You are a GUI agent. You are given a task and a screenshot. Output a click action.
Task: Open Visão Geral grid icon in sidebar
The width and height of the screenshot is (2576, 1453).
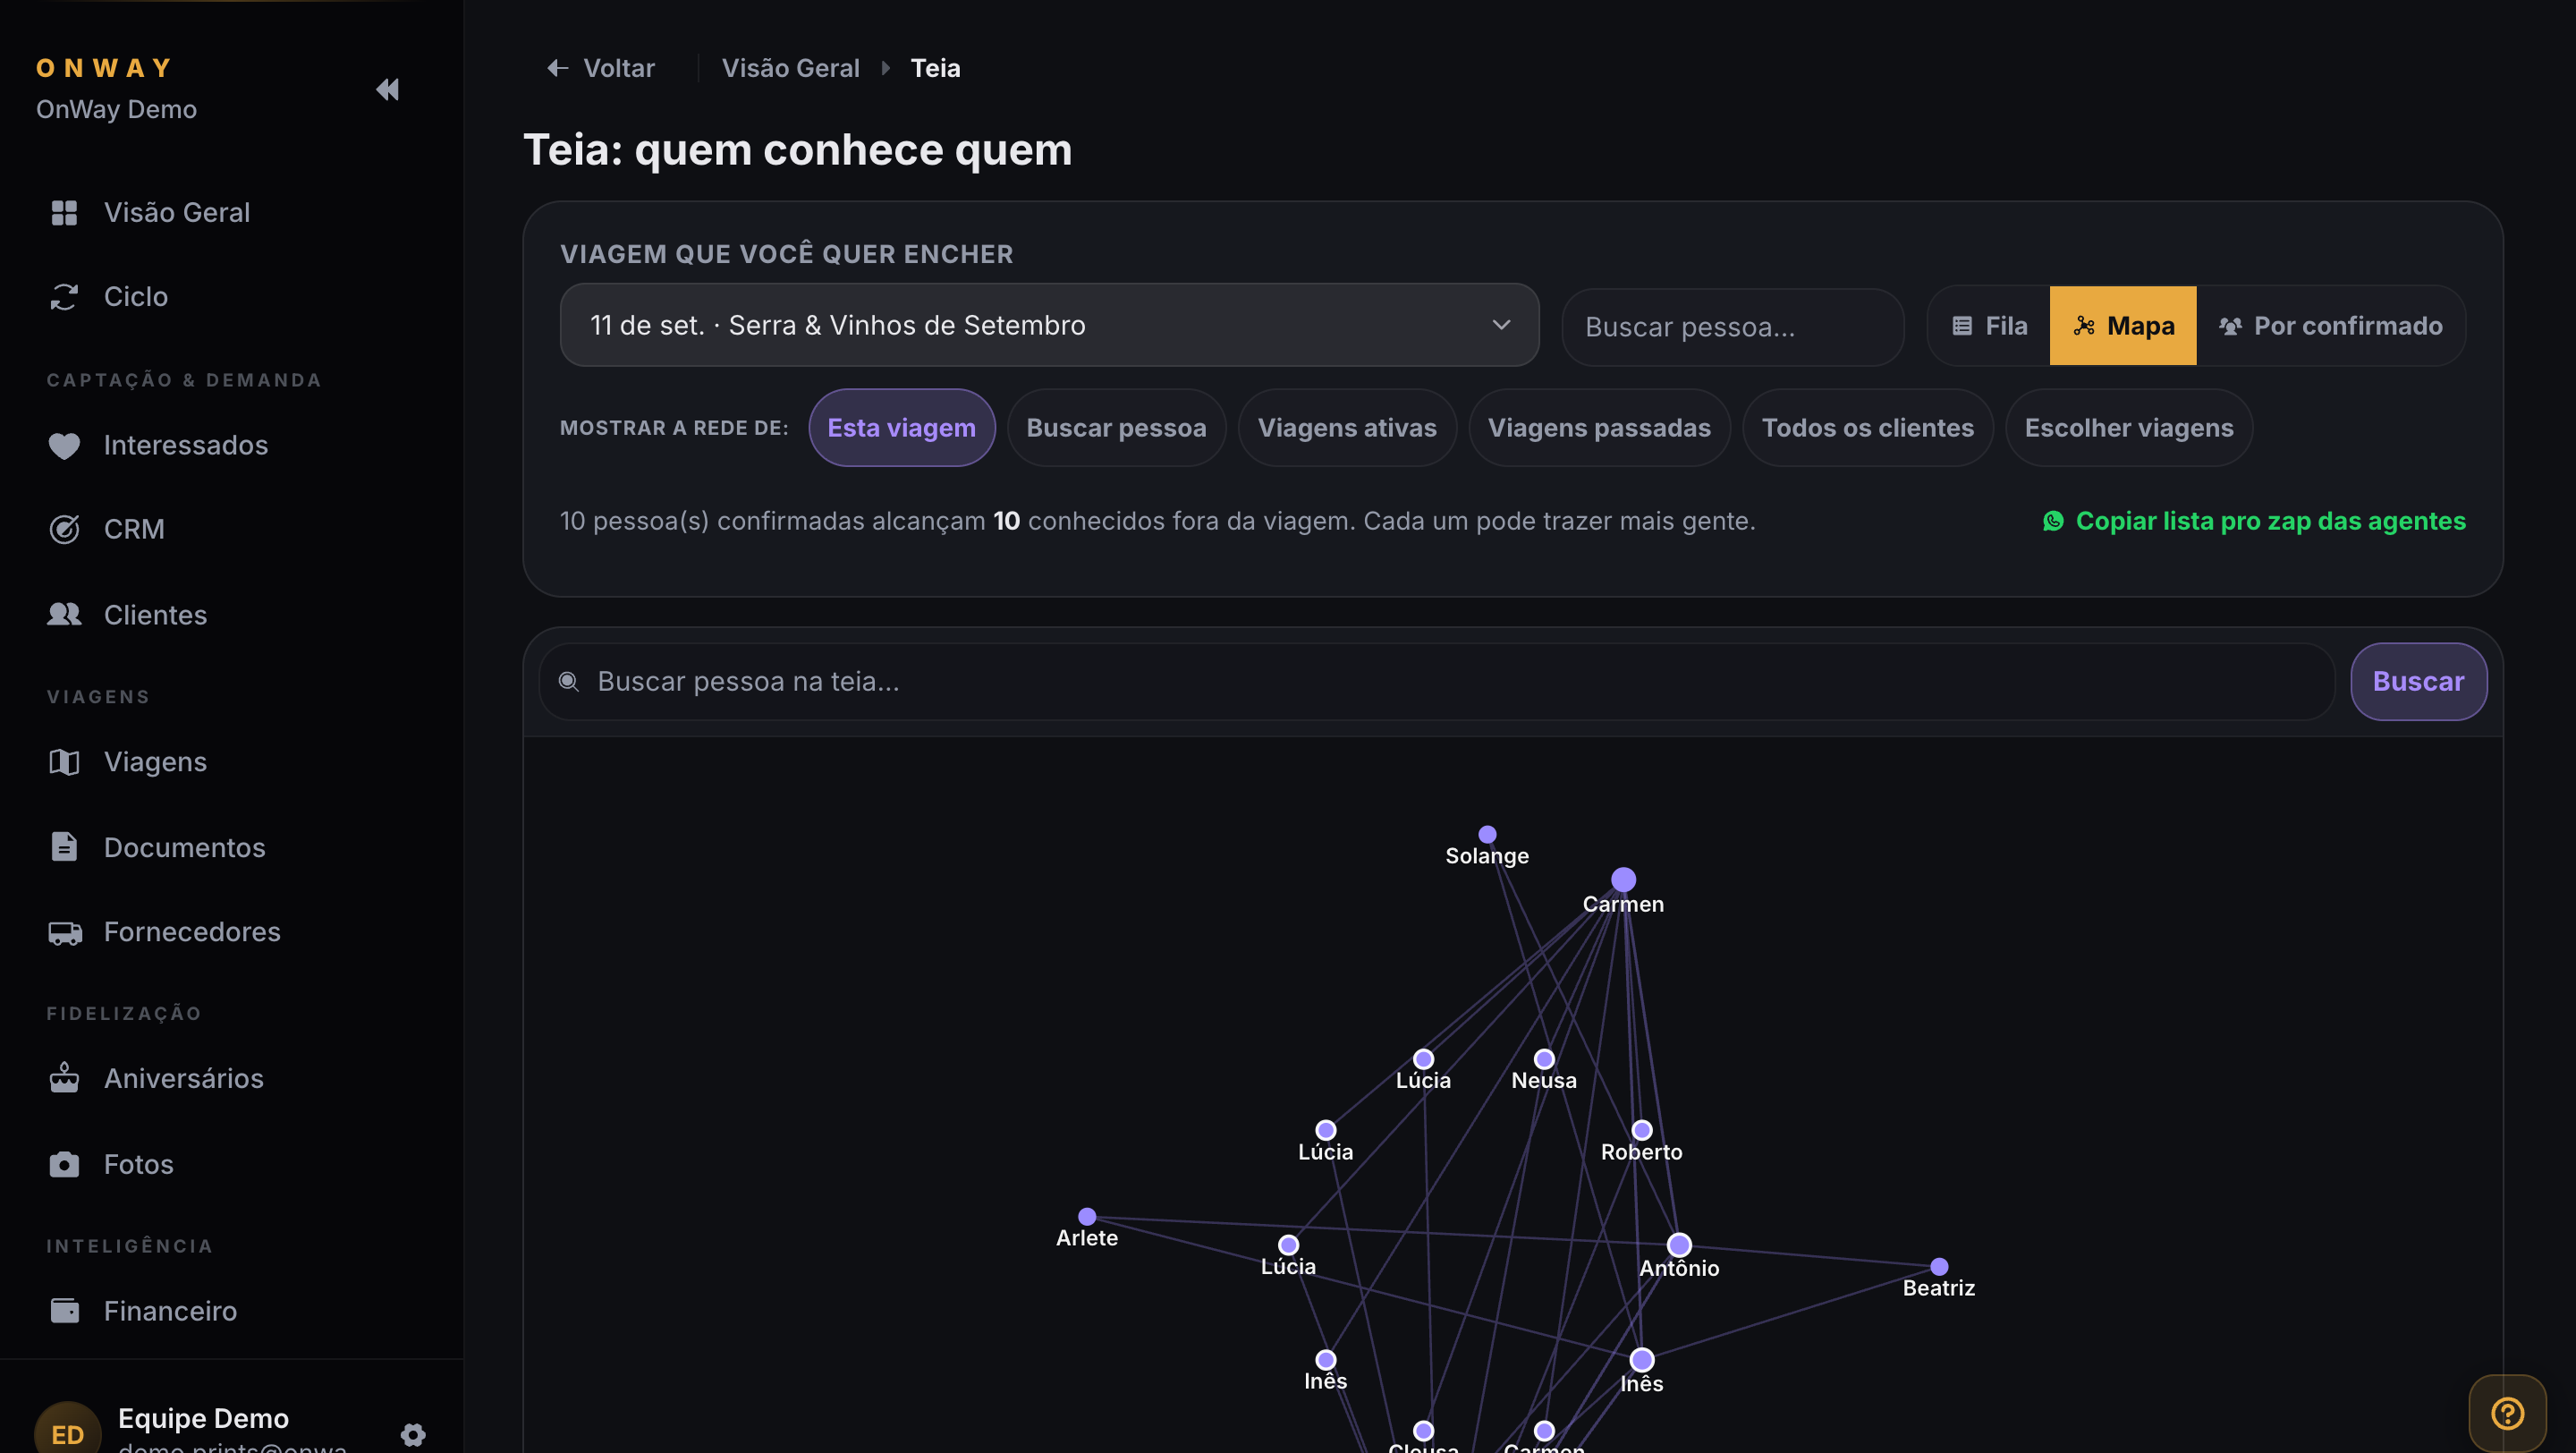64,212
